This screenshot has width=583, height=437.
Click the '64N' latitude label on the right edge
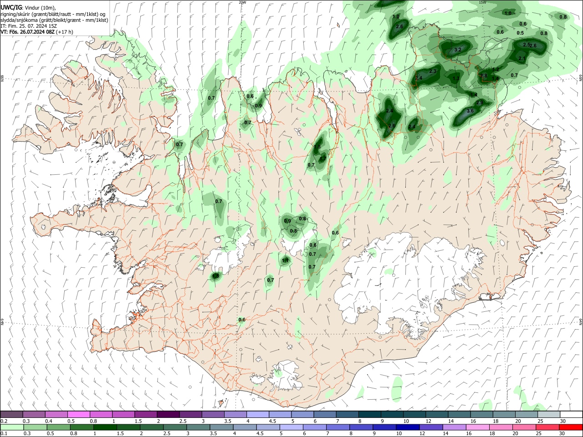pyautogui.click(x=581, y=321)
